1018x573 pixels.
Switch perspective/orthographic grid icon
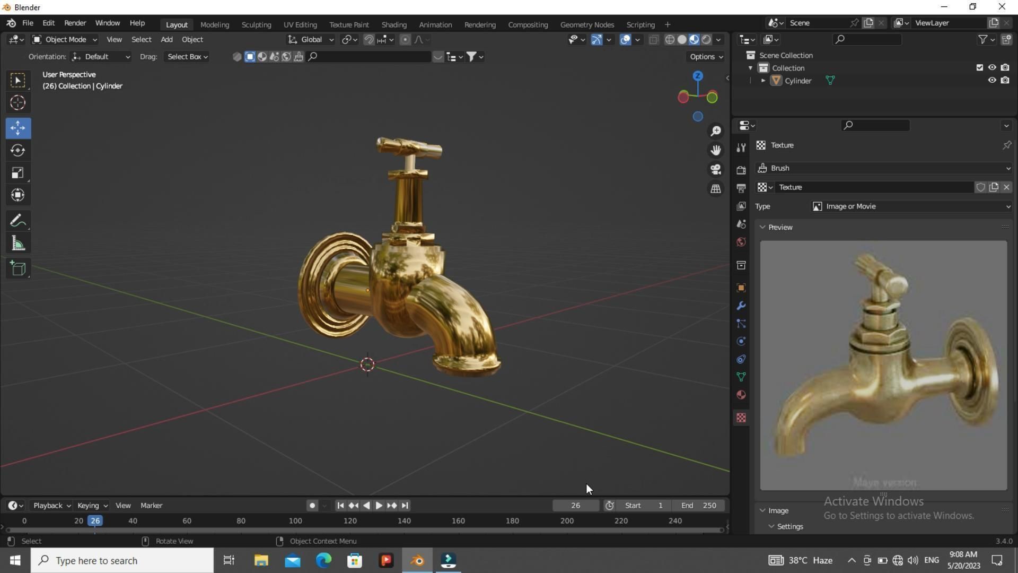click(716, 189)
